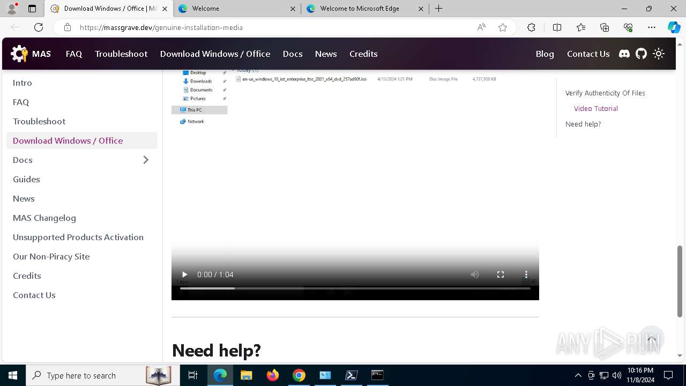Open Browser essentials heart icon
Viewport: 686px width, 386px height.
pos(628,27)
